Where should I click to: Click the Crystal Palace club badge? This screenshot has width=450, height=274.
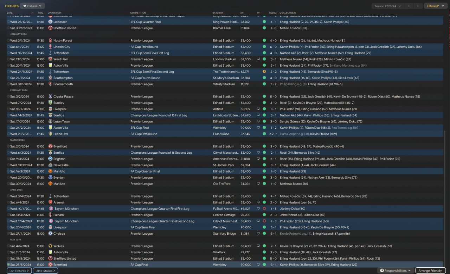[50, 96]
